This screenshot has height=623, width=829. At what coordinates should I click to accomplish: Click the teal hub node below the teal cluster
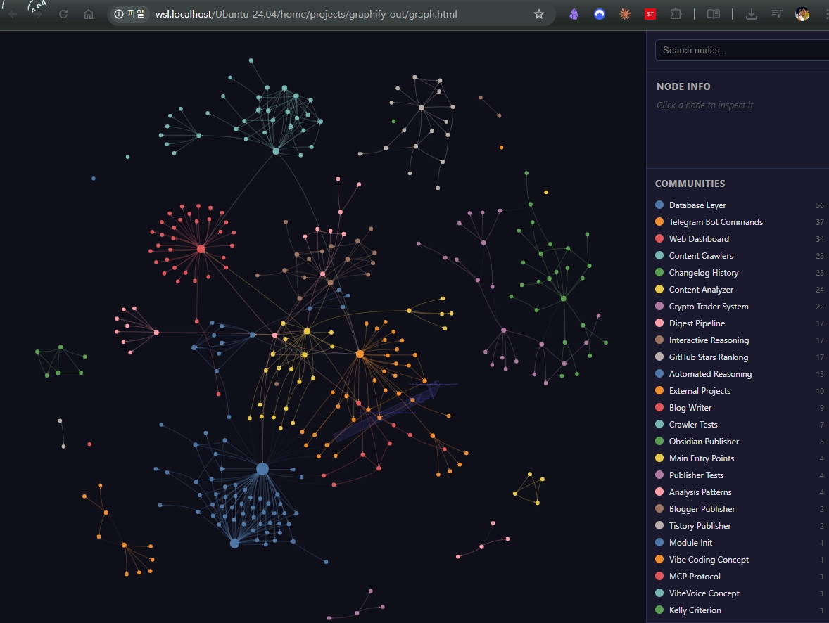click(276, 152)
